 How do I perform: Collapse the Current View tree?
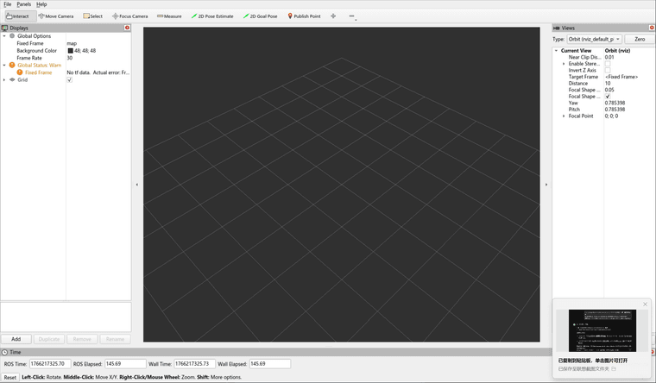click(x=557, y=51)
